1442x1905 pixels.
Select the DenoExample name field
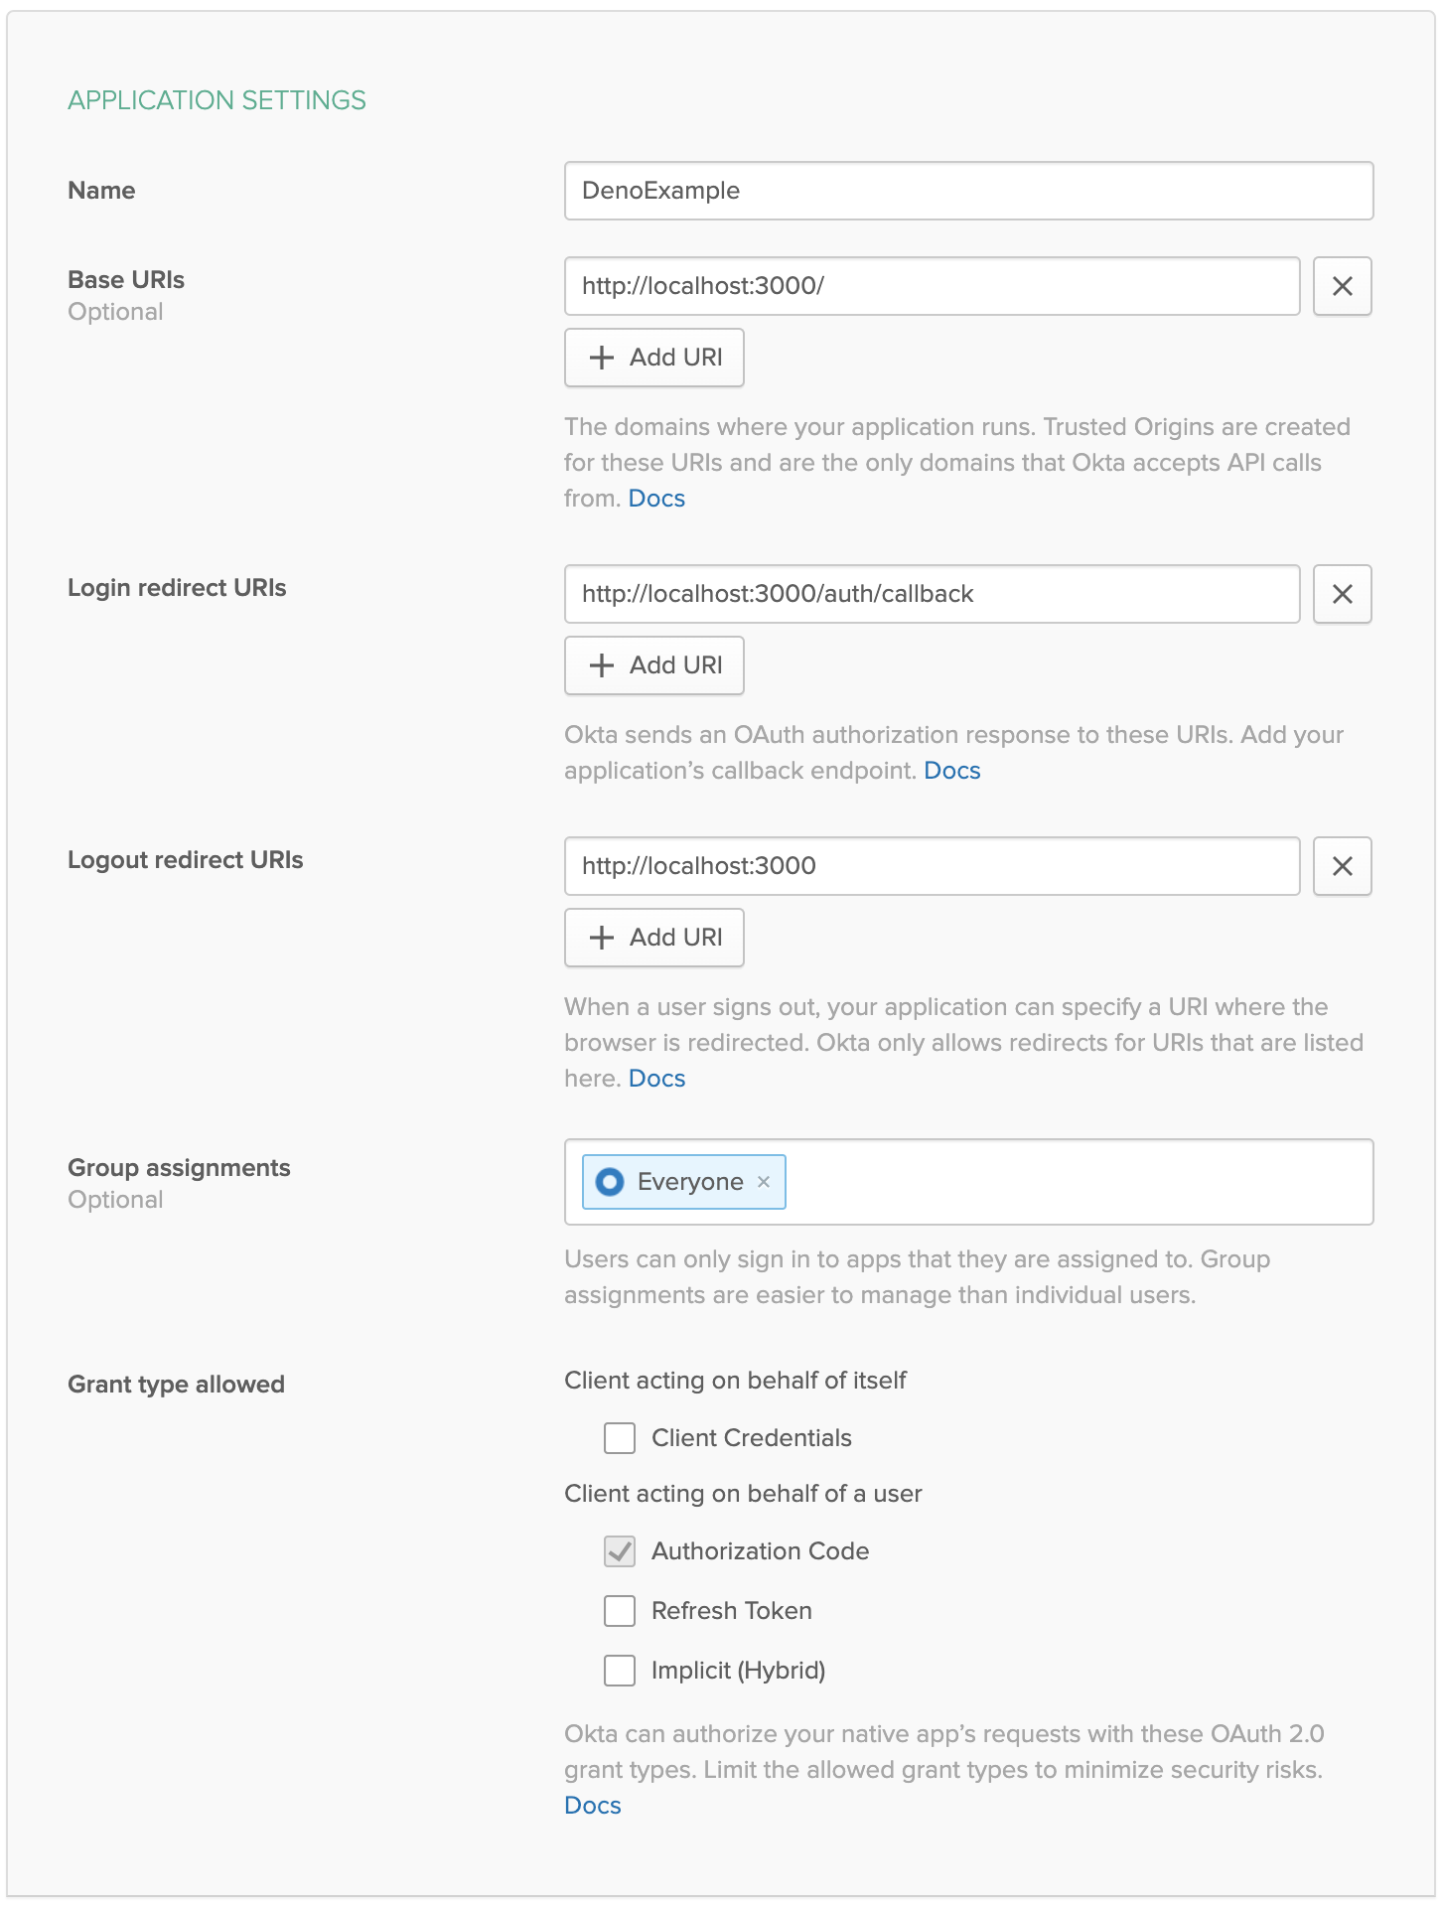pos(967,191)
